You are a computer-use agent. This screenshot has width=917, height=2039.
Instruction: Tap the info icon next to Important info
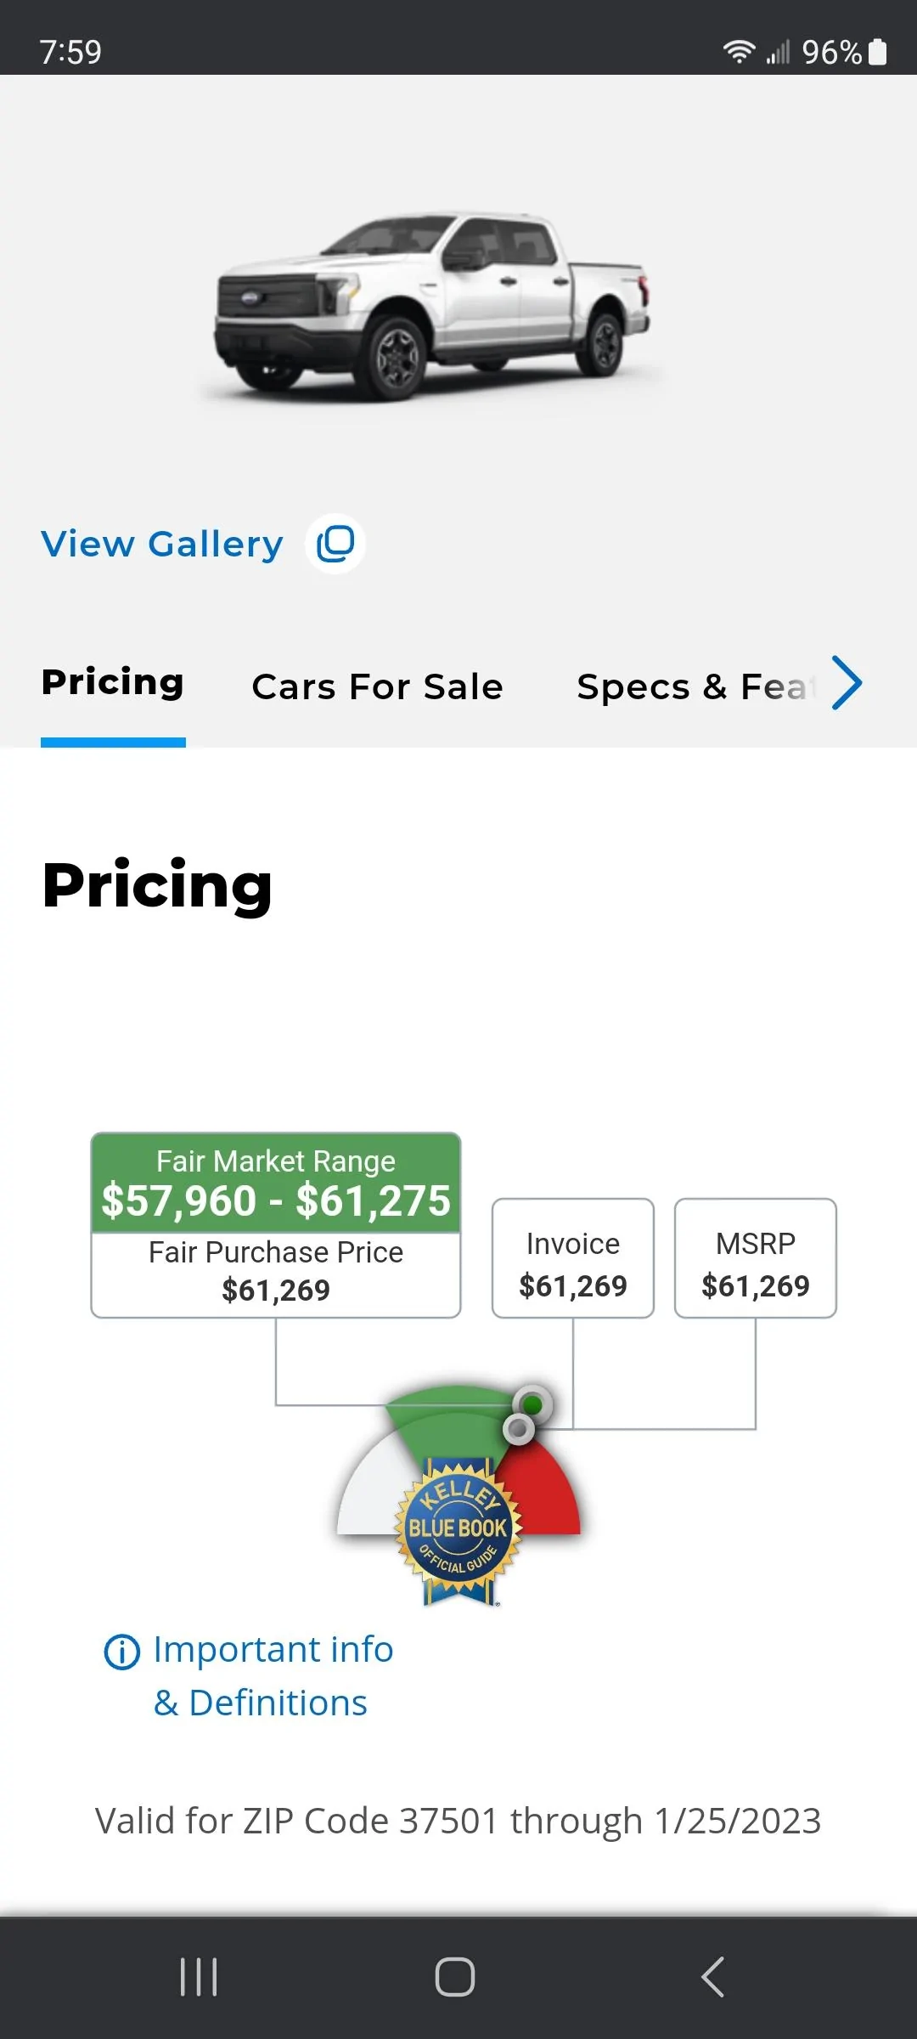[x=121, y=1652]
